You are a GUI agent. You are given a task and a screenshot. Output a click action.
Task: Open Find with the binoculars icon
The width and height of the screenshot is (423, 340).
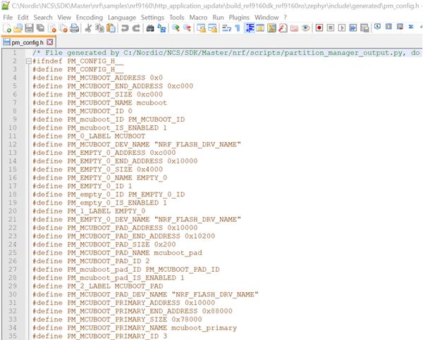click(x=150, y=28)
